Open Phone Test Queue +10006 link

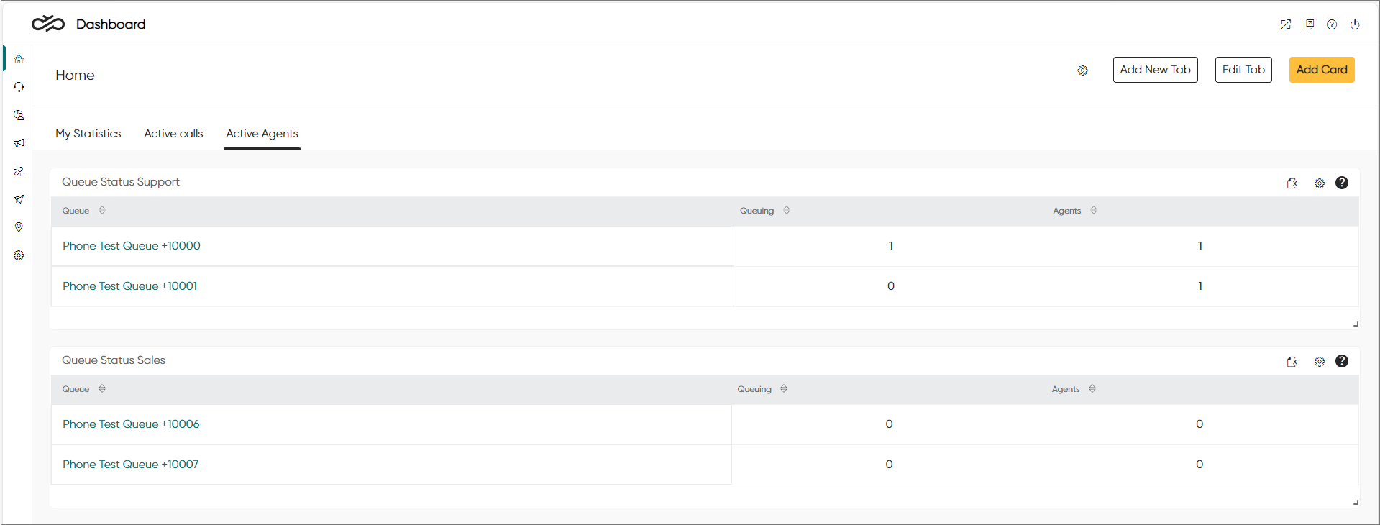pos(131,424)
